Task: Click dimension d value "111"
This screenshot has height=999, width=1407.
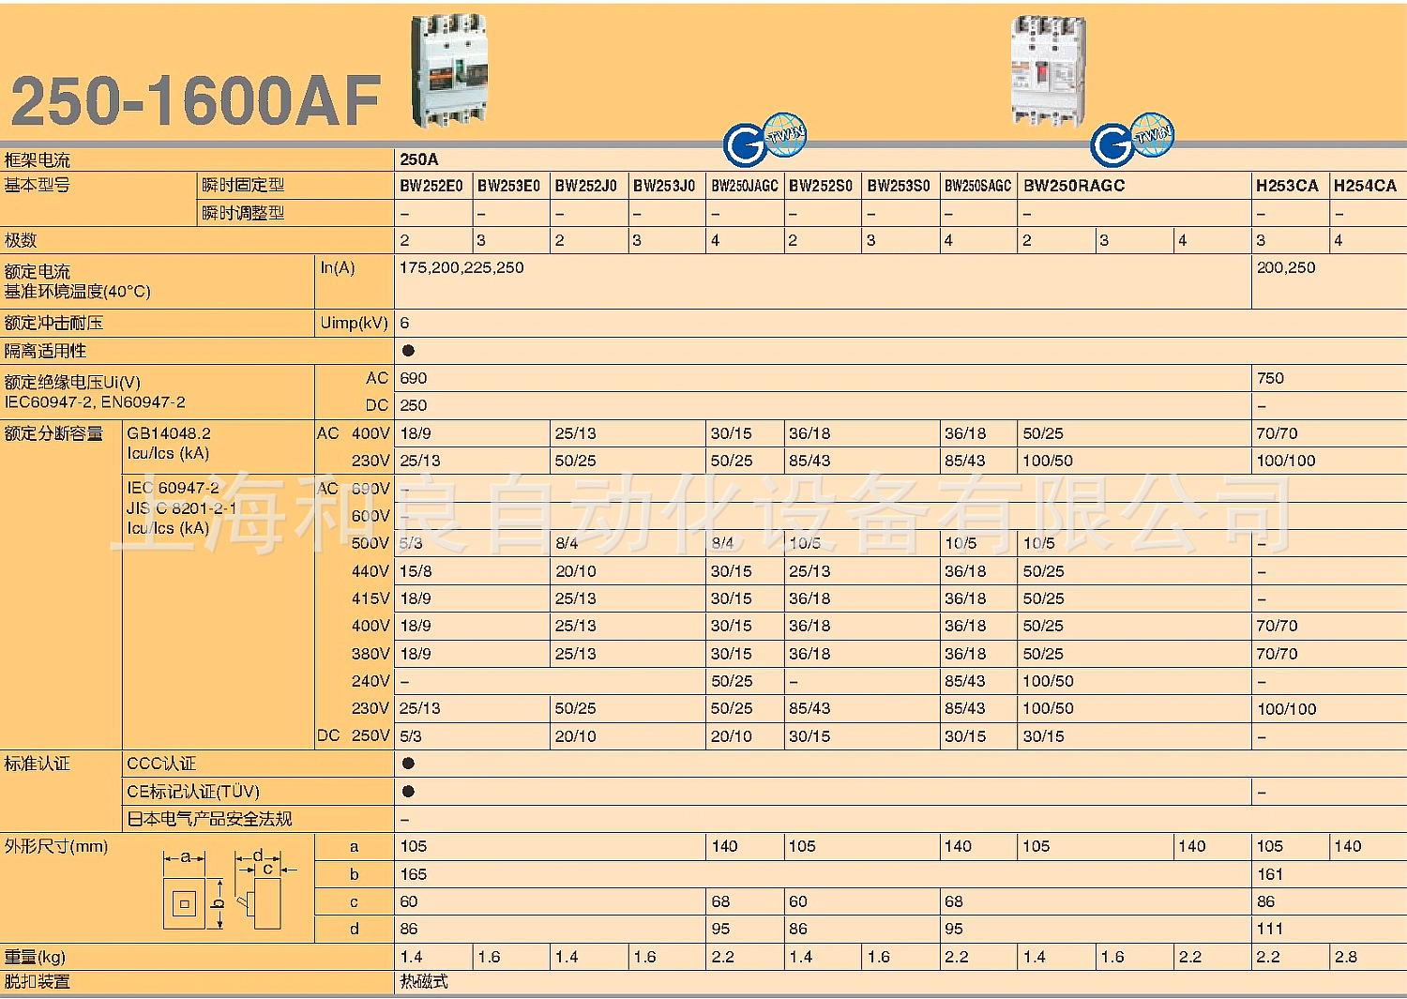Action: (1270, 929)
